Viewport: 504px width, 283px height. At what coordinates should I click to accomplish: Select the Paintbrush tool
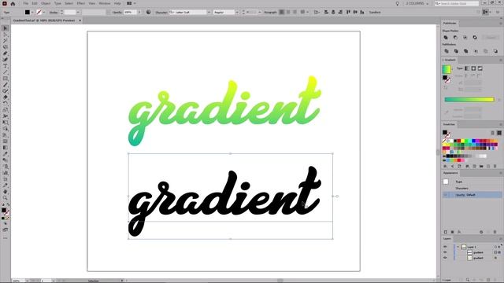6,85
